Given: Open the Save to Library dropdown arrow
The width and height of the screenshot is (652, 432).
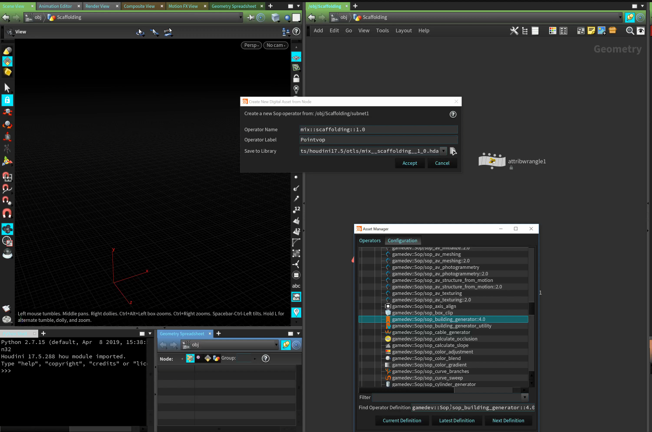Looking at the screenshot, I should coord(443,151).
